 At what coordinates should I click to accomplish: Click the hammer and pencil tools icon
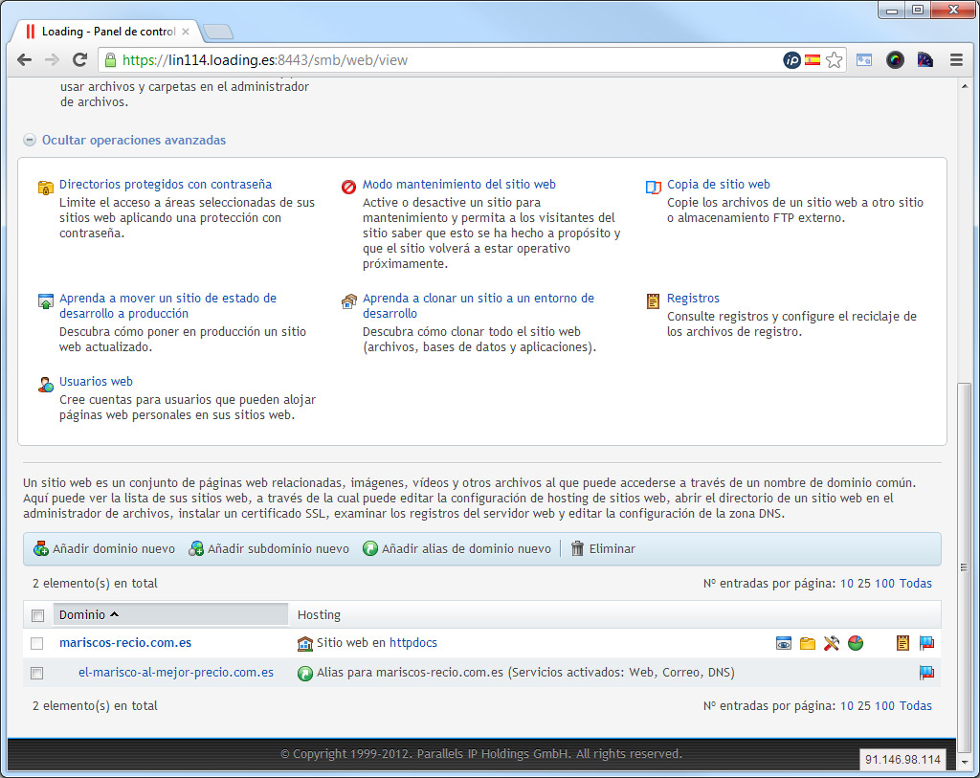(x=832, y=643)
